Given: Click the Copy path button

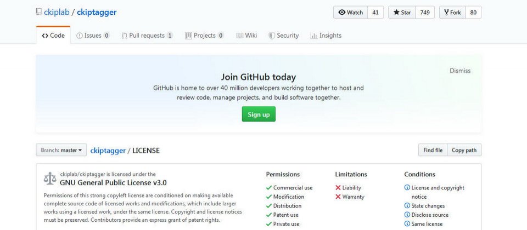Looking at the screenshot, I should (464, 150).
